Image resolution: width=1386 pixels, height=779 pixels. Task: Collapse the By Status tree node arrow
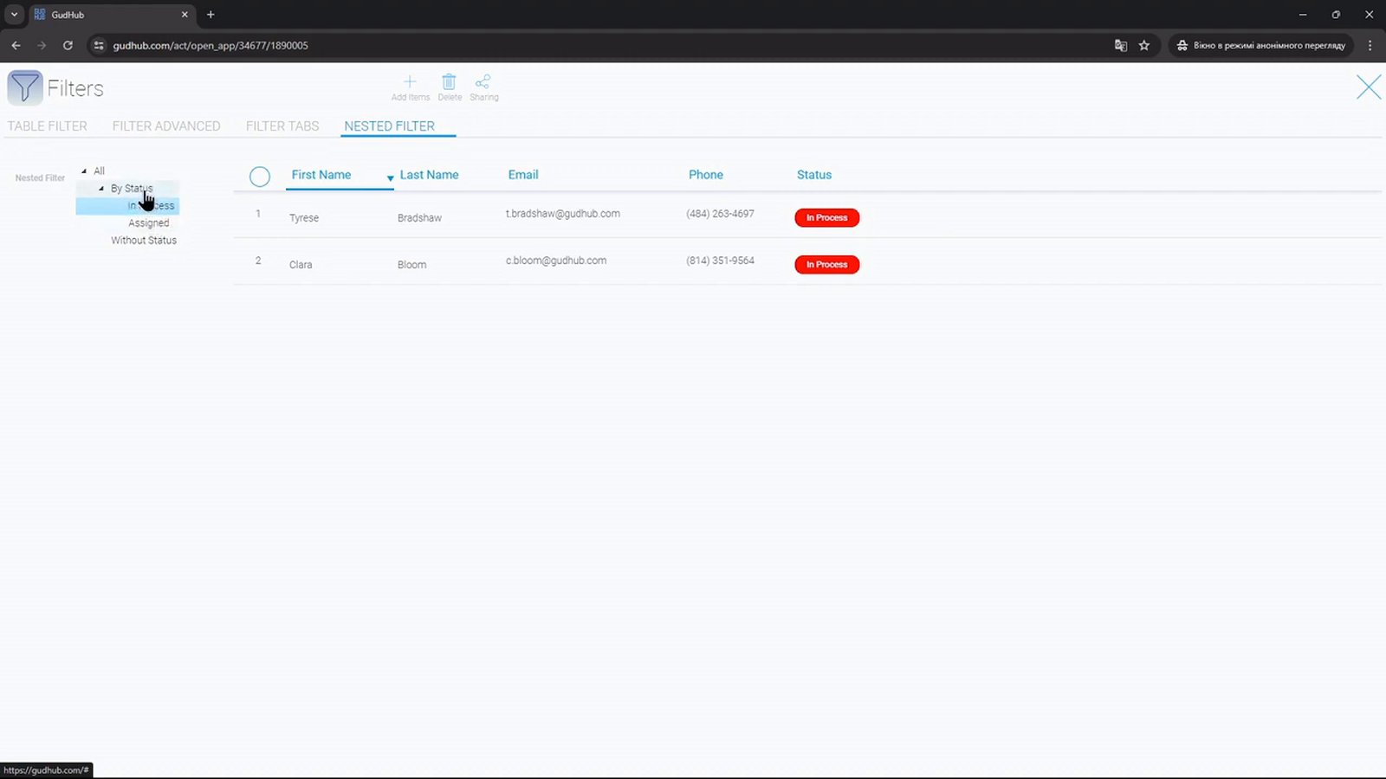tap(101, 189)
